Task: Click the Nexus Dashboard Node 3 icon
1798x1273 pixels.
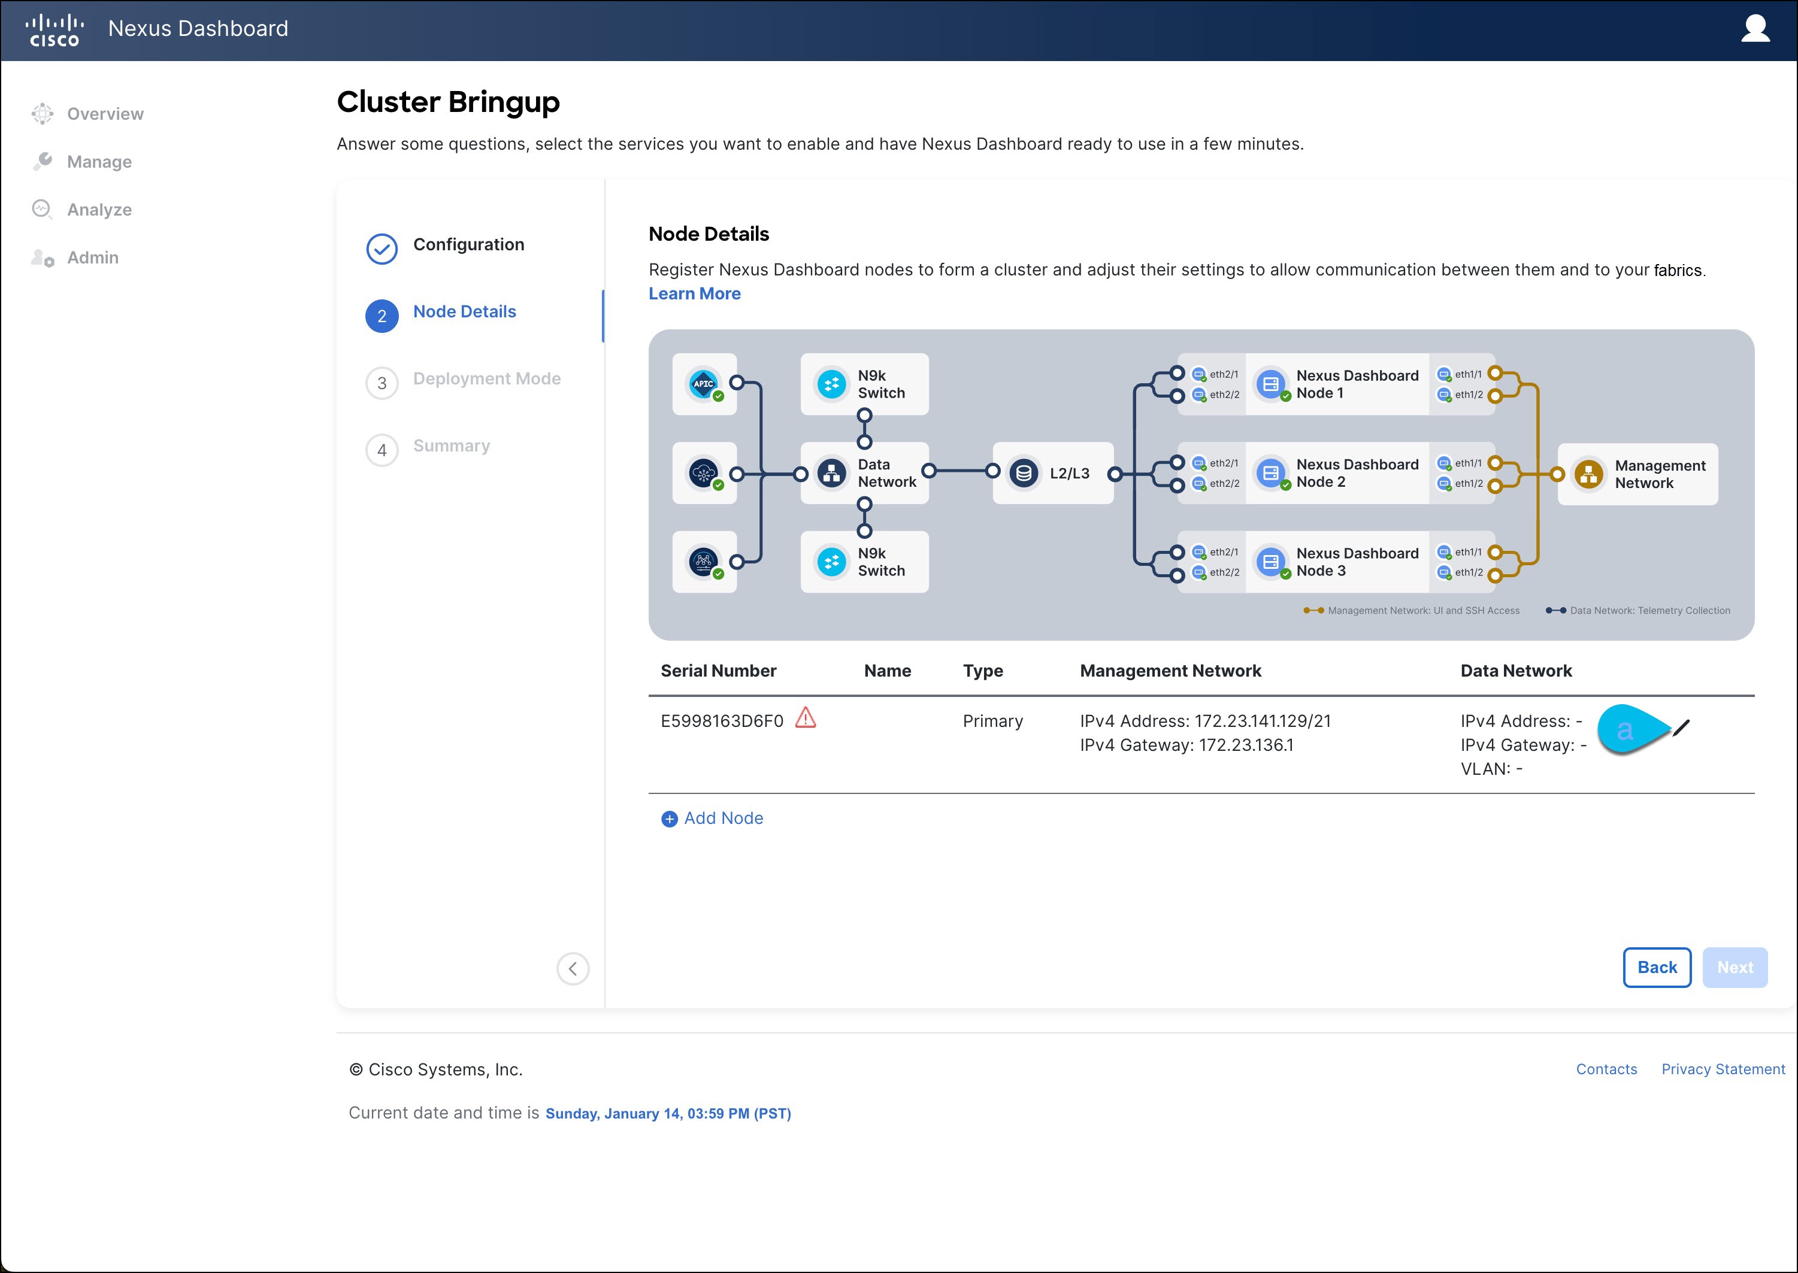Action: click(x=1271, y=561)
